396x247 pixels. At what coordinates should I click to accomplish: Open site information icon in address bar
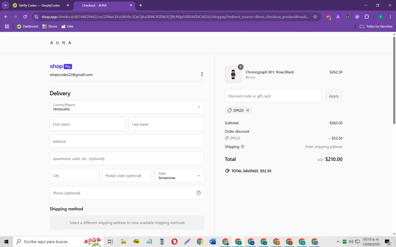point(36,17)
